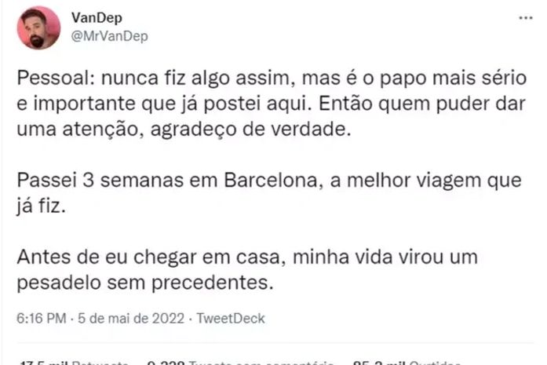Image resolution: width=547 pixels, height=365 pixels.
Task: Click VanDep's profile avatar picture
Action: pos(38,27)
